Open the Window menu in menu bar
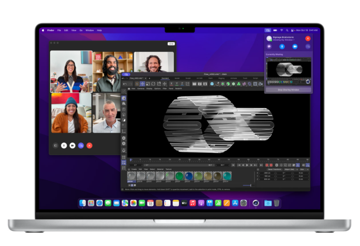The image size is (360, 246). [89, 30]
